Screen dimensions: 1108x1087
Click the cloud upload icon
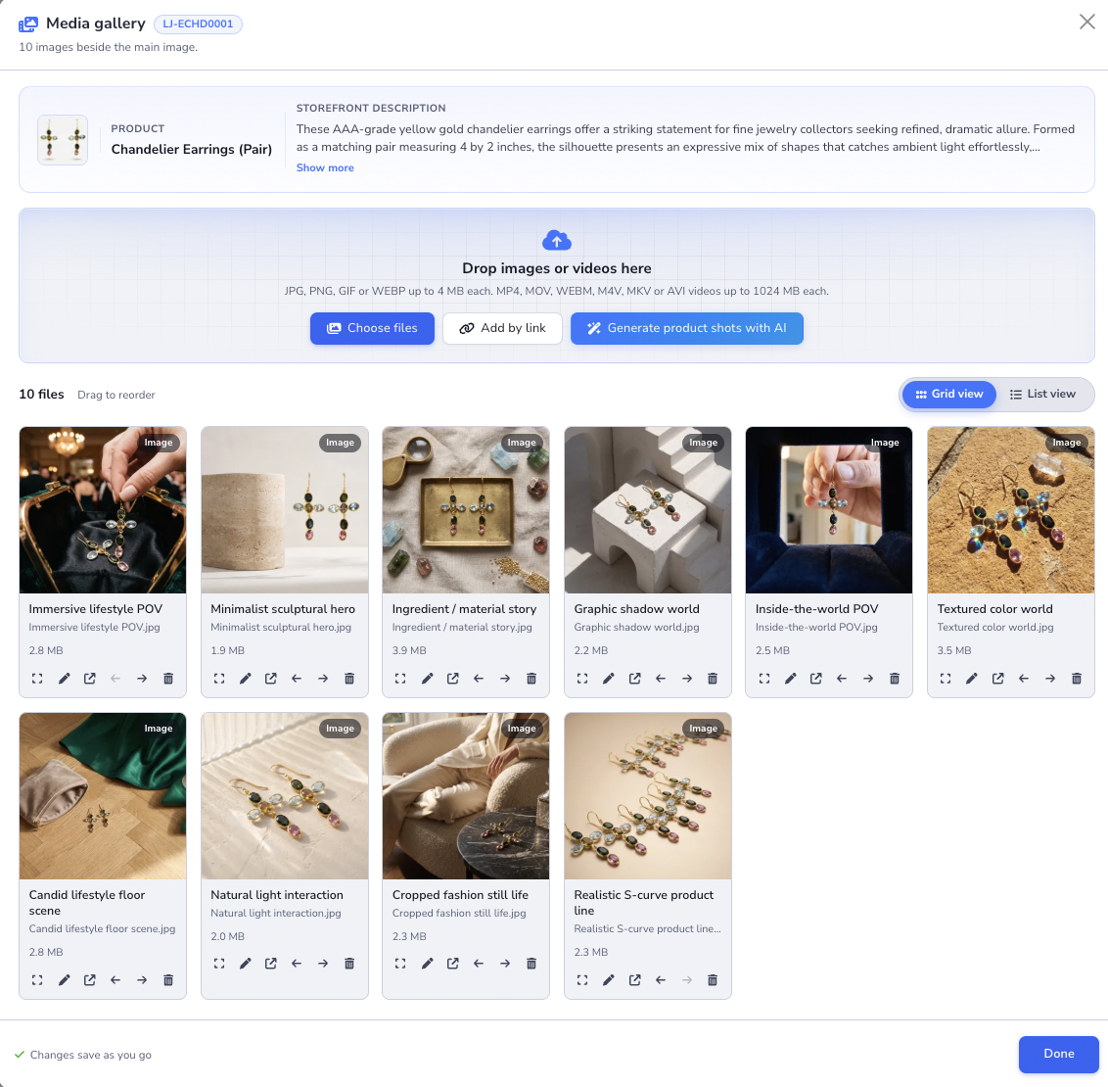click(x=557, y=240)
